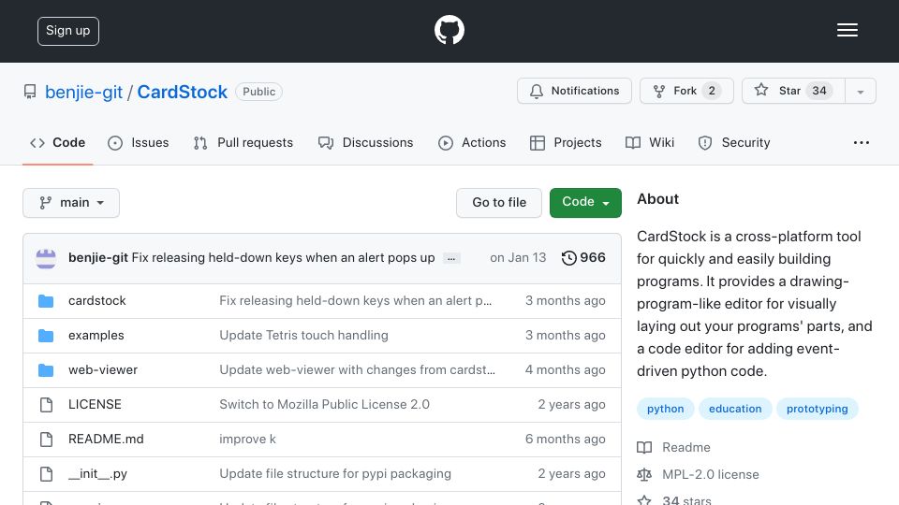The width and height of the screenshot is (899, 505).
Task: Open the CardStock repository link
Action: coord(183,92)
